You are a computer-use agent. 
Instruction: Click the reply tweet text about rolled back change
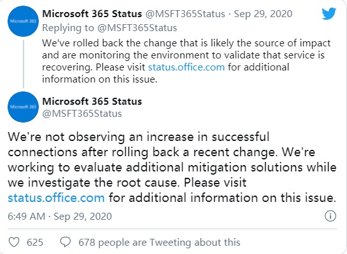(186, 61)
